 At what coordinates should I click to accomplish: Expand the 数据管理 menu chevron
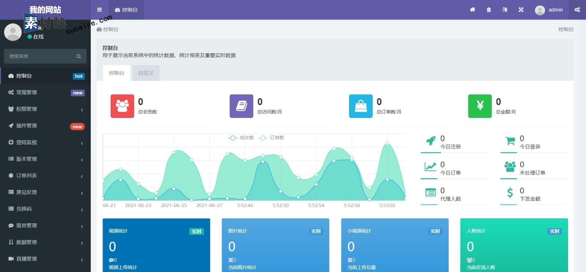pyautogui.click(x=82, y=243)
